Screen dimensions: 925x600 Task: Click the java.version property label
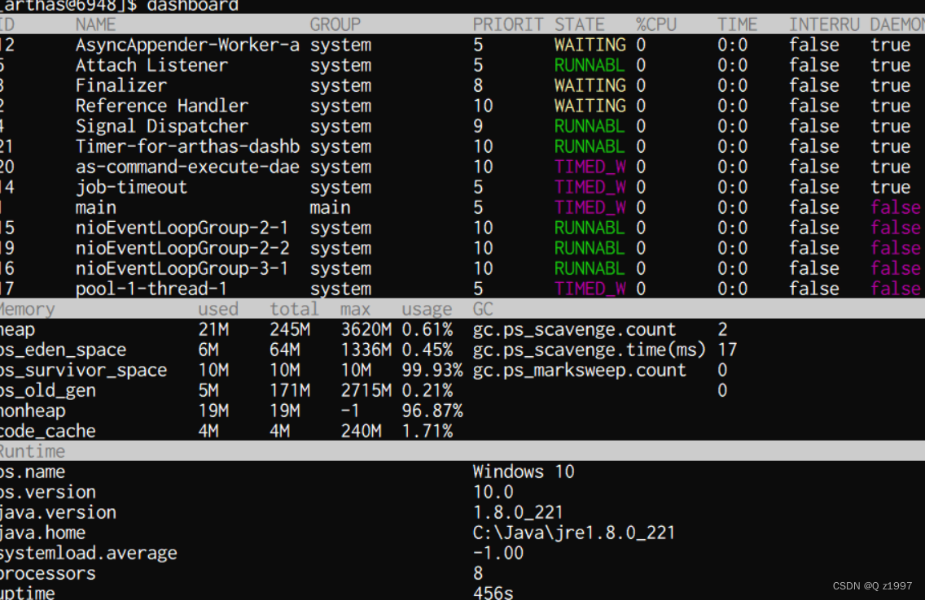click(58, 512)
